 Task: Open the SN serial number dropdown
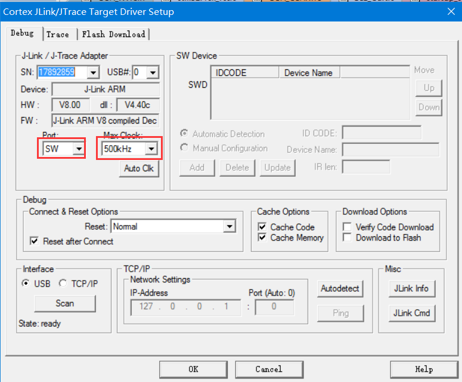pos(93,72)
